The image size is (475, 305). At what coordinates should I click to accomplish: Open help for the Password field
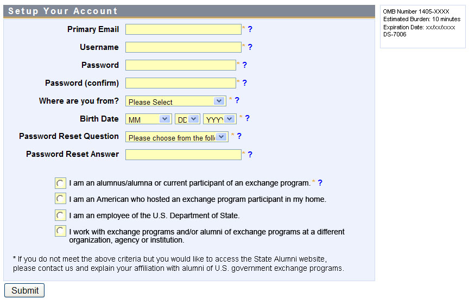pyautogui.click(x=245, y=65)
